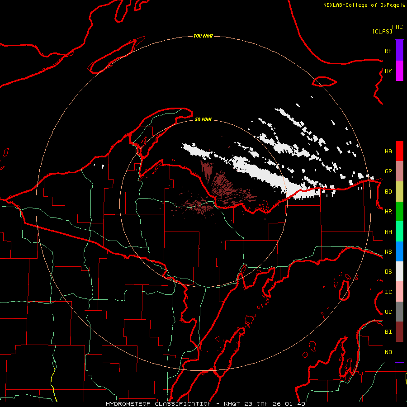
Task: Click the "HR" legend label
Action: pyautogui.click(x=388, y=212)
